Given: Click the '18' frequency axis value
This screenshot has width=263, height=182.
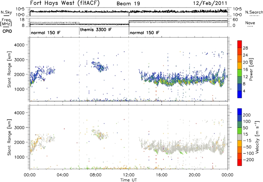Looking at the screenshot, I should 22,20.
